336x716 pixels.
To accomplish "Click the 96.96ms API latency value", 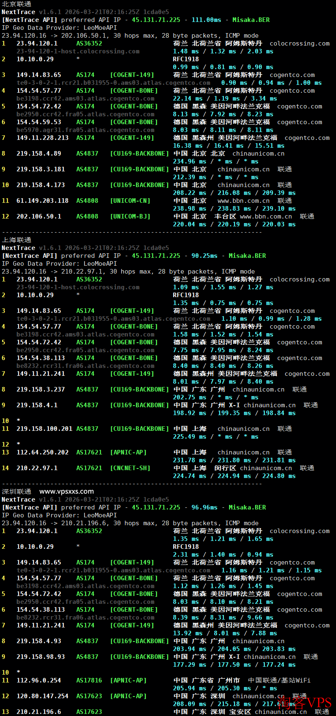I will (x=204, y=507).
